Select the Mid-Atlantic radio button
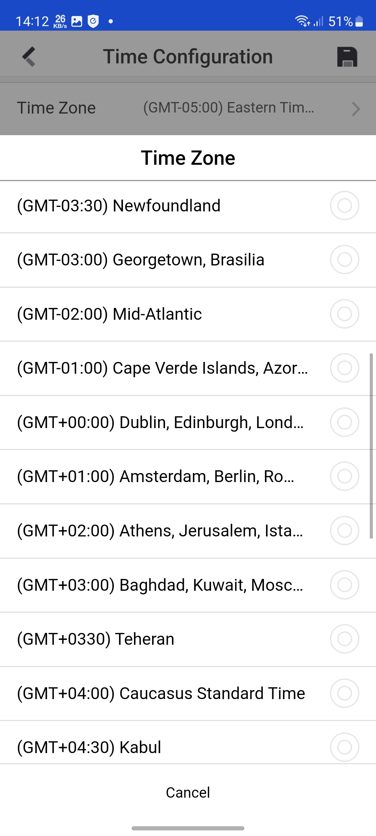 coord(344,314)
